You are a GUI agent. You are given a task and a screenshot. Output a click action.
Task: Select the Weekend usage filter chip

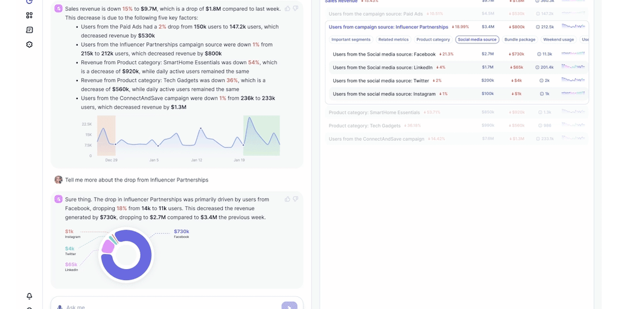point(558,39)
